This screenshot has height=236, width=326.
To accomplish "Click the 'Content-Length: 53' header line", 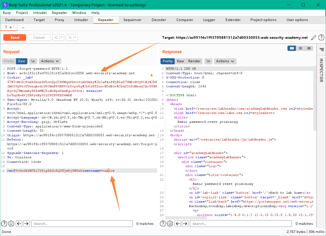I will pos(25,131).
